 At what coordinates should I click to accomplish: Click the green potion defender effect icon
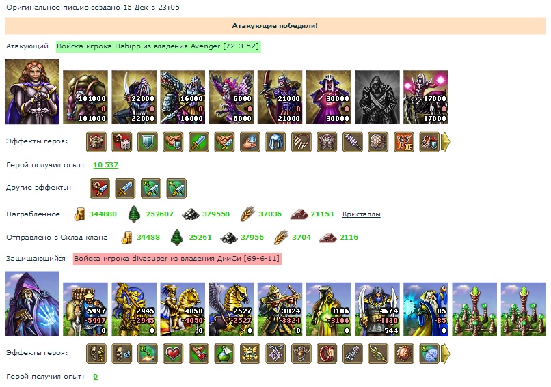(x=224, y=354)
